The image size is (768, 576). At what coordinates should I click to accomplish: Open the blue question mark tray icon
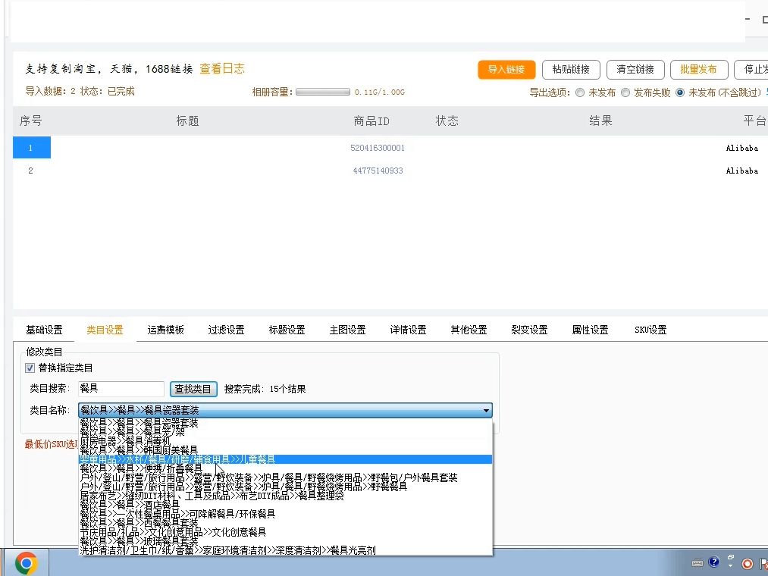click(x=714, y=562)
